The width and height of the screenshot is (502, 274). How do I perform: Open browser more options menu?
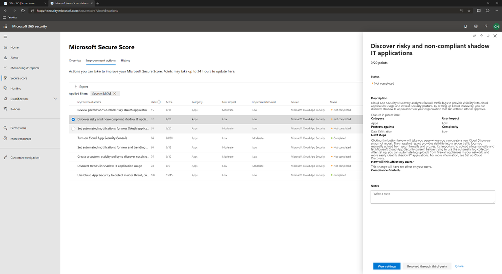coord(496,10)
